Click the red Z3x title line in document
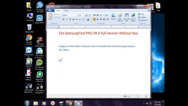The image size is (188, 106). pyautogui.click(x=98, y=33)
